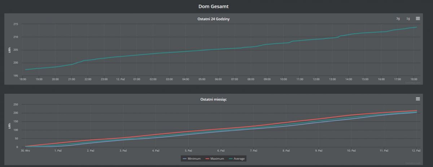The width and height of the screenshot is (433, 167).
Task: Click the kWh axis title of the 24-hour chart
Action: click(x=9, y=50)
